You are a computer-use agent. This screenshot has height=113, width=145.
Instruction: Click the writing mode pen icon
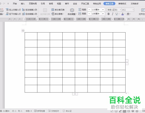coord(120,111)
